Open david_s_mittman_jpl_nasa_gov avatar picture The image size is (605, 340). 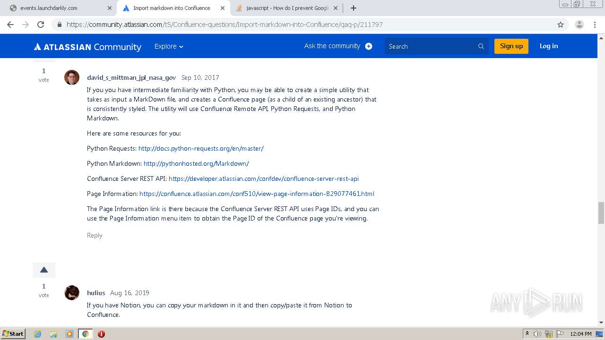point(72,77)
